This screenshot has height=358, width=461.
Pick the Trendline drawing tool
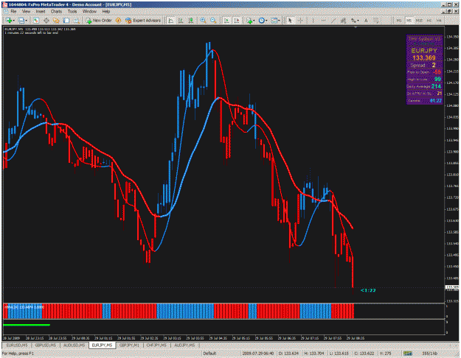(x=333, y=21)
